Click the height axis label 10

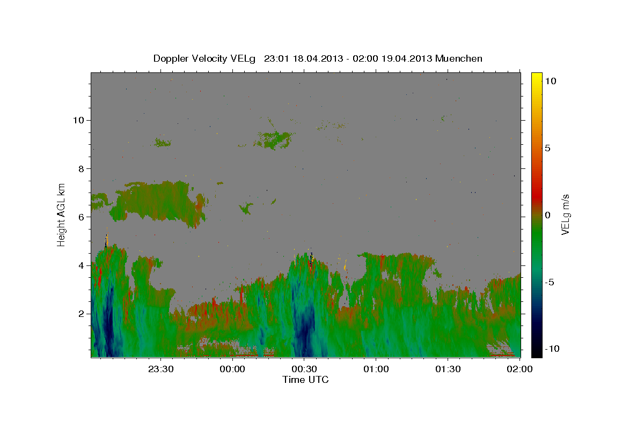[x=78, y=120]
